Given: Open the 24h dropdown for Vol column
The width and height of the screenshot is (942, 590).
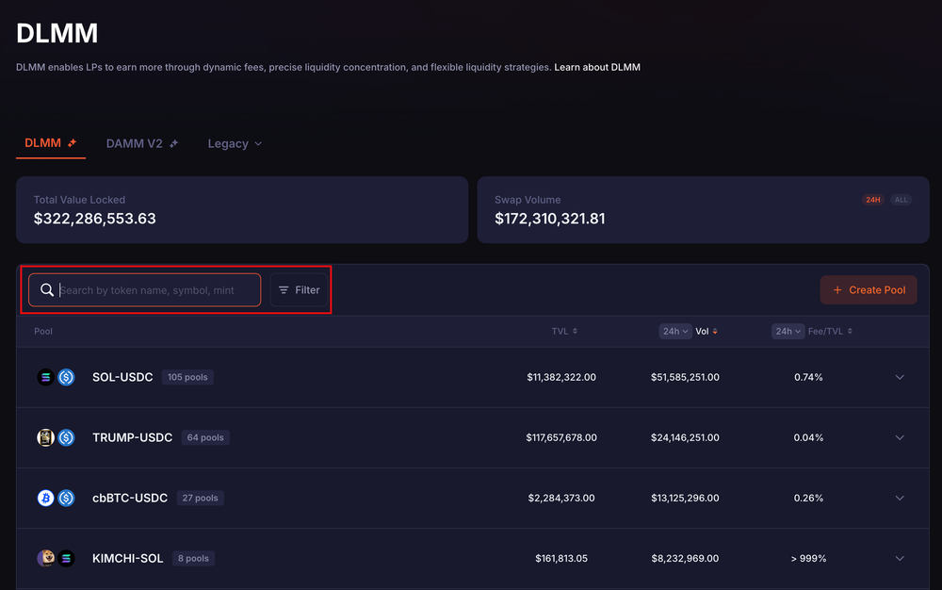Looking at the screenshot, I should tap(675, 331).
